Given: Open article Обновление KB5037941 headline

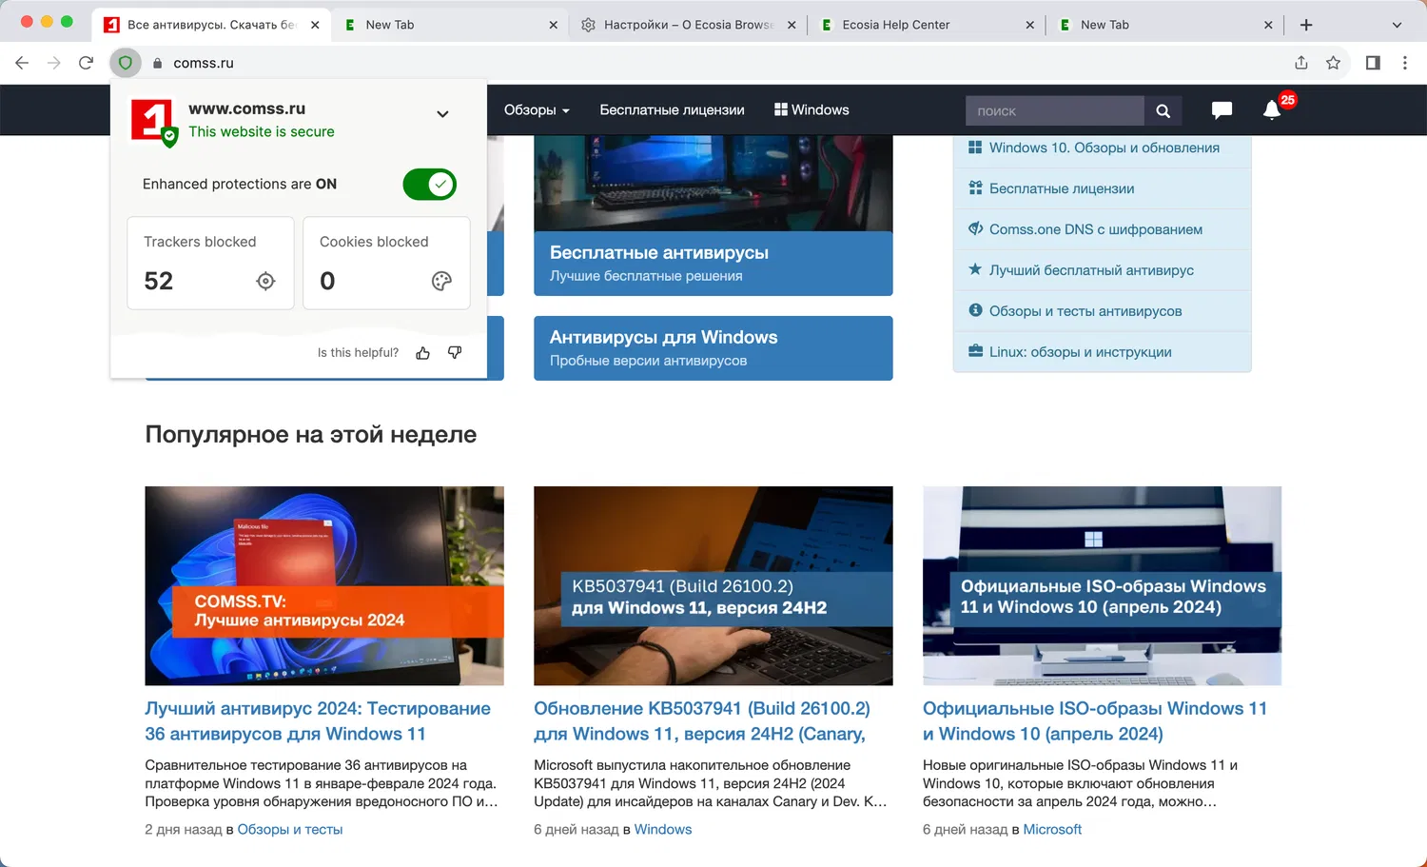Looking at the screenshot, I should pos(702,721).
